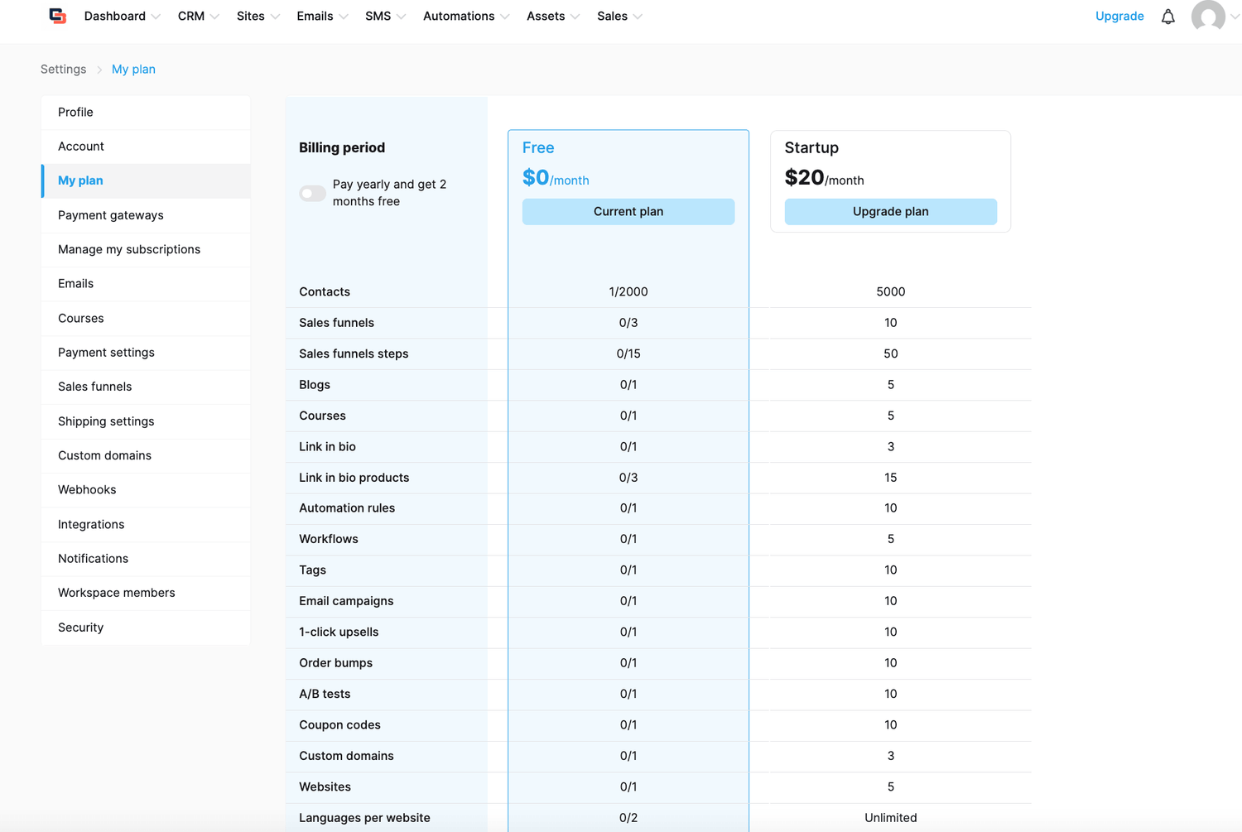Viewport: 1242px width, 832px height.
Task: Open Emails in settings sidebar
Action: pyautogui.click(x=146, y=284)
